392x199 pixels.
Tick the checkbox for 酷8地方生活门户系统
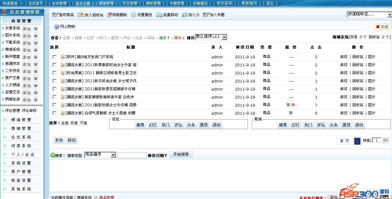pyautogui.click(x=54, y=57)
